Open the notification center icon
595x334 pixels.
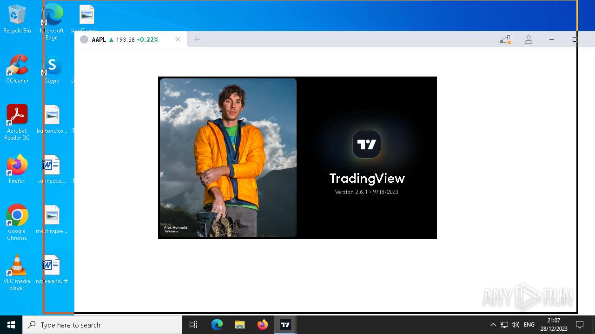580,325
